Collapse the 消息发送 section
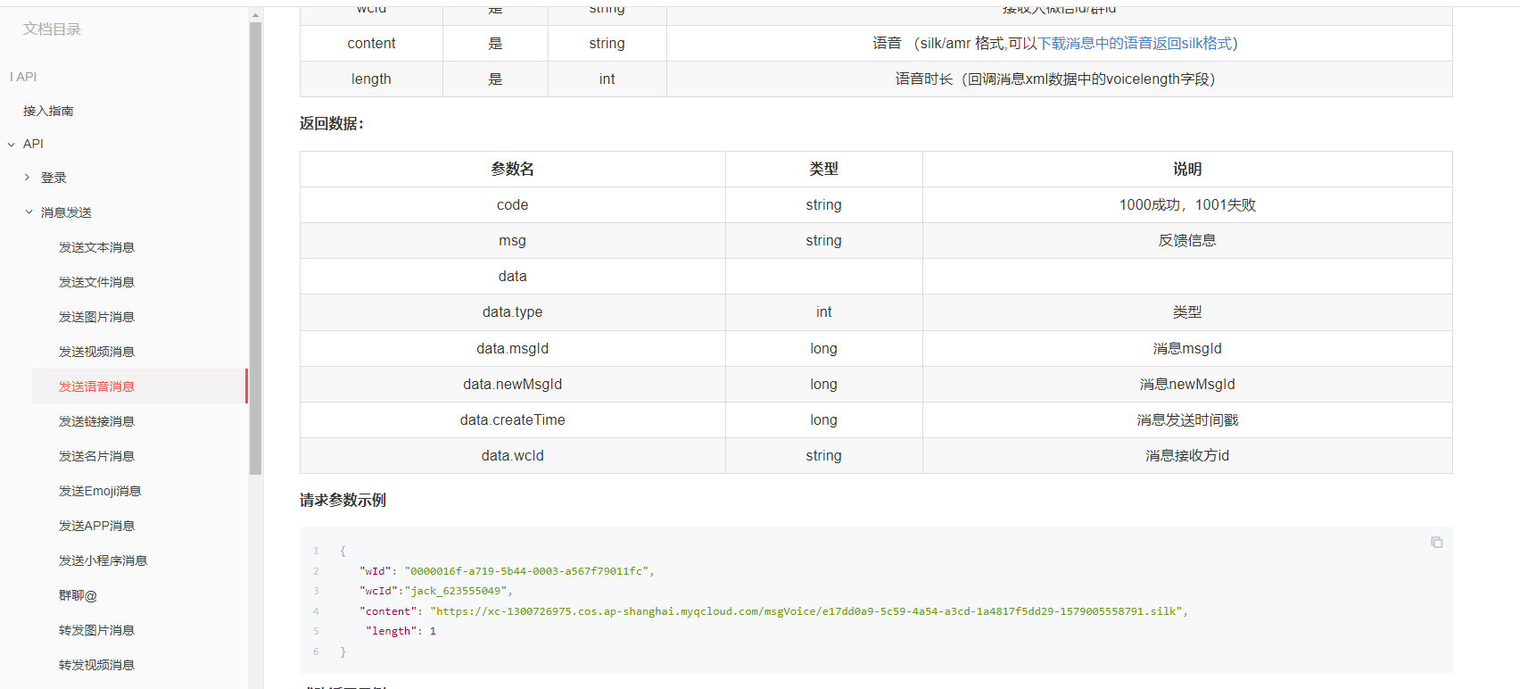Screen dimensions: 1520x689 tap(29, 212)
